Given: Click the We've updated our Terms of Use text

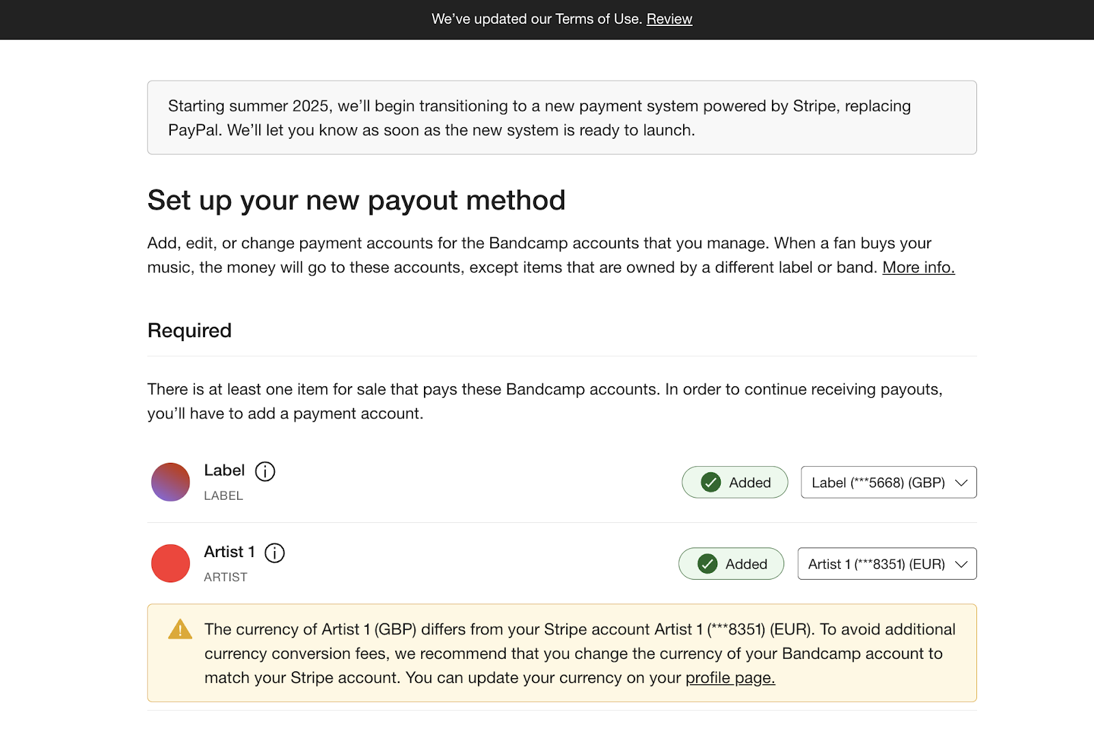Looking at the screenshot, I should coord(537,19).
